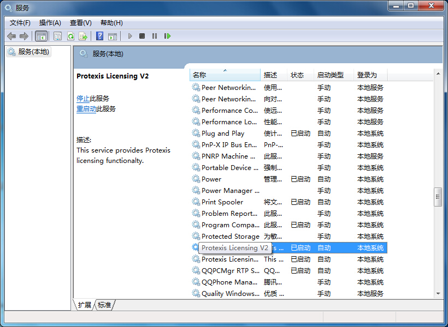Click gear icon of Program Compa... row
The image size is (448, 327).
point(196,225)
